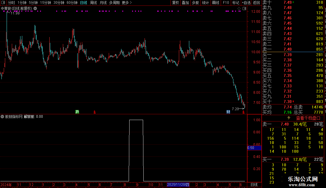The width and height of the screenshot is (326, 188).
Task: Click the panel layout icon before 分时
Action: 3,3
